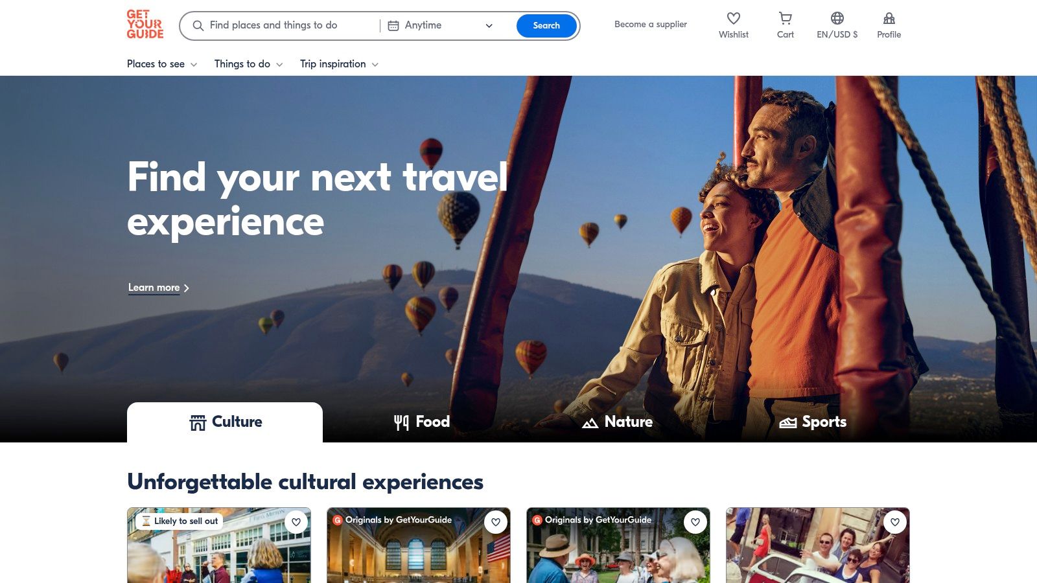Focus the Find places and things to do field
Image resolution: width=1037 pixels, height=583 pixels.
[x=285, y=26]
